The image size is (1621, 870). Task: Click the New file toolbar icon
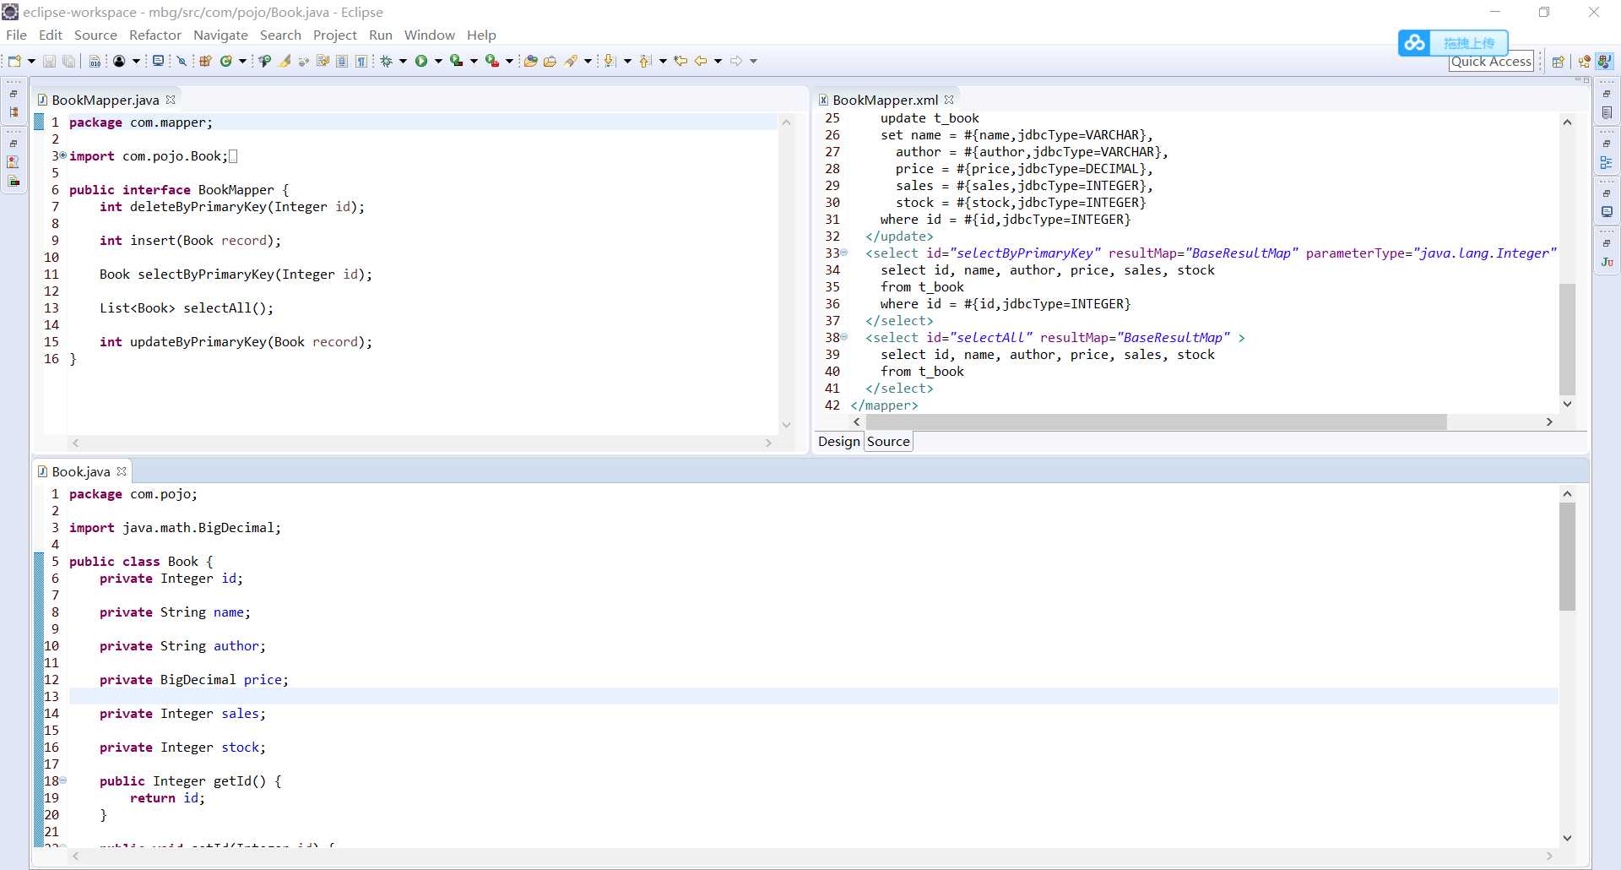coord(14,61)
